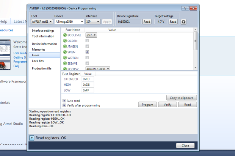The width and height of the screenshot is (235, 156).
Task: Select Lock bits in the sidebar
Action: point(38,61)
